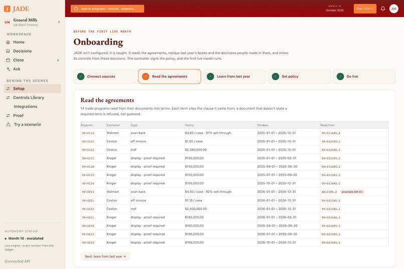Click the Setup sliders icon

[x=8, y=89]
